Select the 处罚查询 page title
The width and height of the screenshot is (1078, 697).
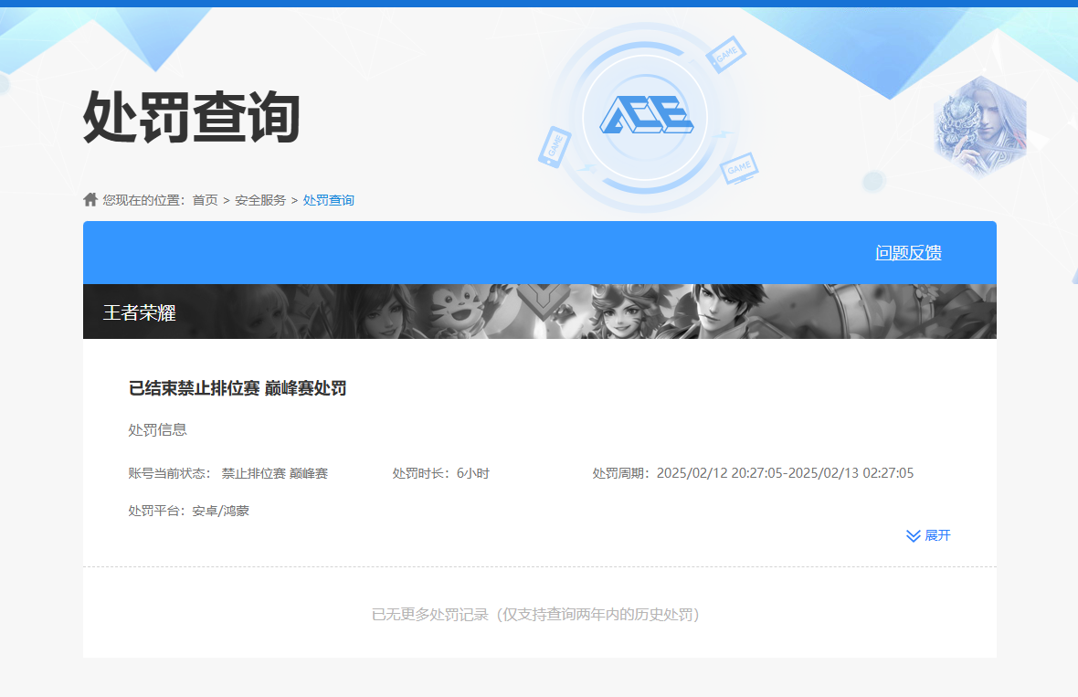click(192, 118)
